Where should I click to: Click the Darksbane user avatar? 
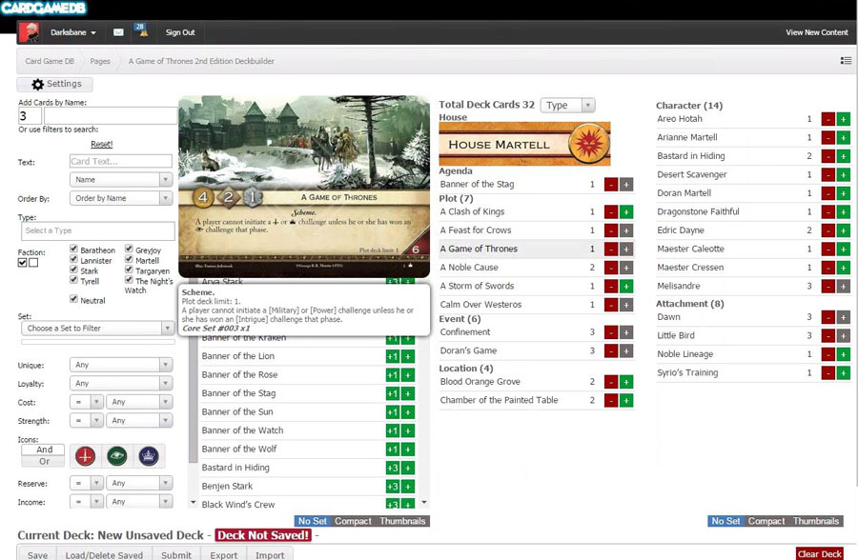pos(29,32)
